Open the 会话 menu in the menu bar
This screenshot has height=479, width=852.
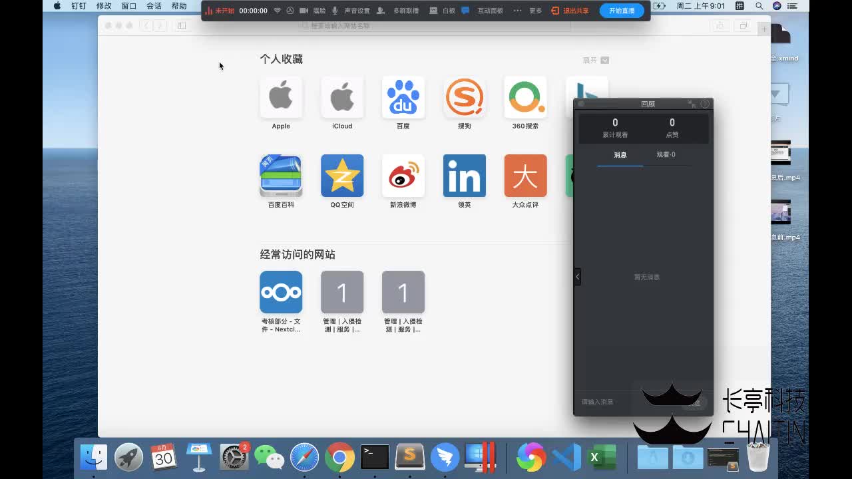click(x=154, y=5)
